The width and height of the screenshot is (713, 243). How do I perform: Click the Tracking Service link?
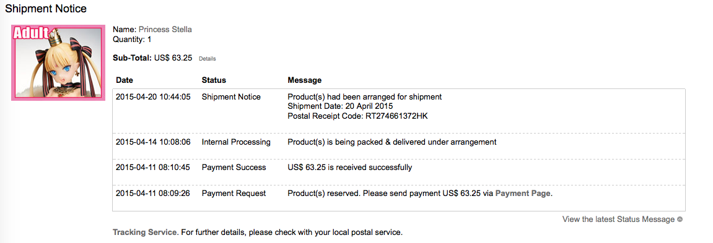pyautogui.click(x=145, y=232)
